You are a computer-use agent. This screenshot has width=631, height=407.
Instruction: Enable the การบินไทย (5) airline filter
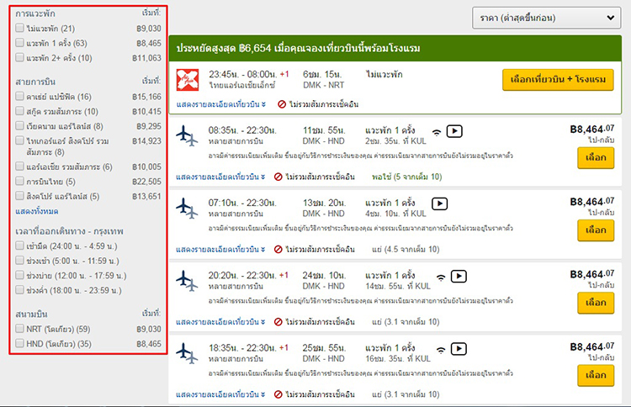coord(19,180)
